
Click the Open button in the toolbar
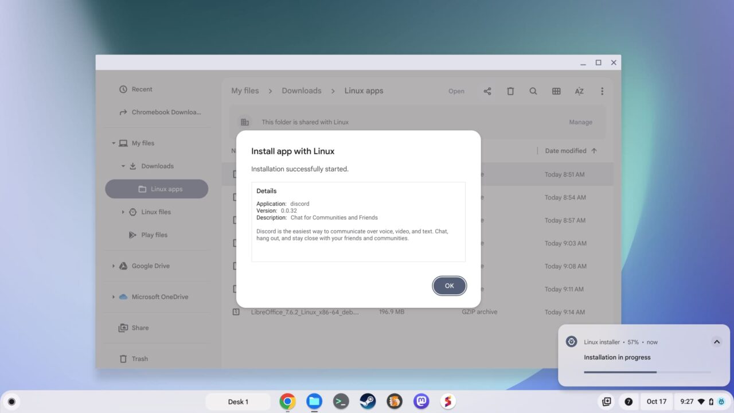(x=456, y=91)
